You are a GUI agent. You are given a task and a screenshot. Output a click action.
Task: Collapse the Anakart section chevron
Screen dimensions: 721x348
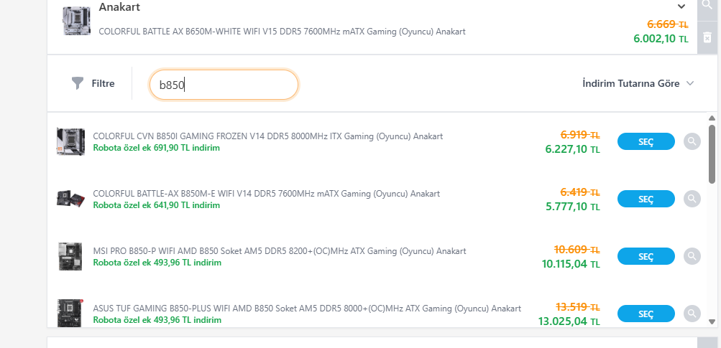point(681,6)
